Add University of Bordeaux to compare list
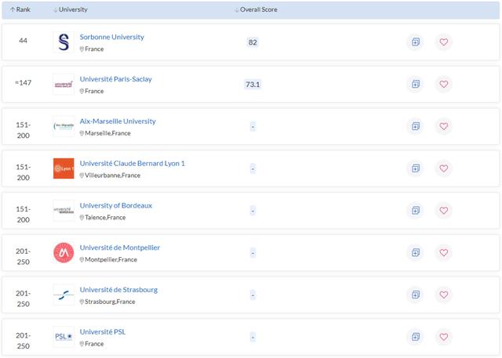This screenshot has width=502, height=358. coord(415,210)
